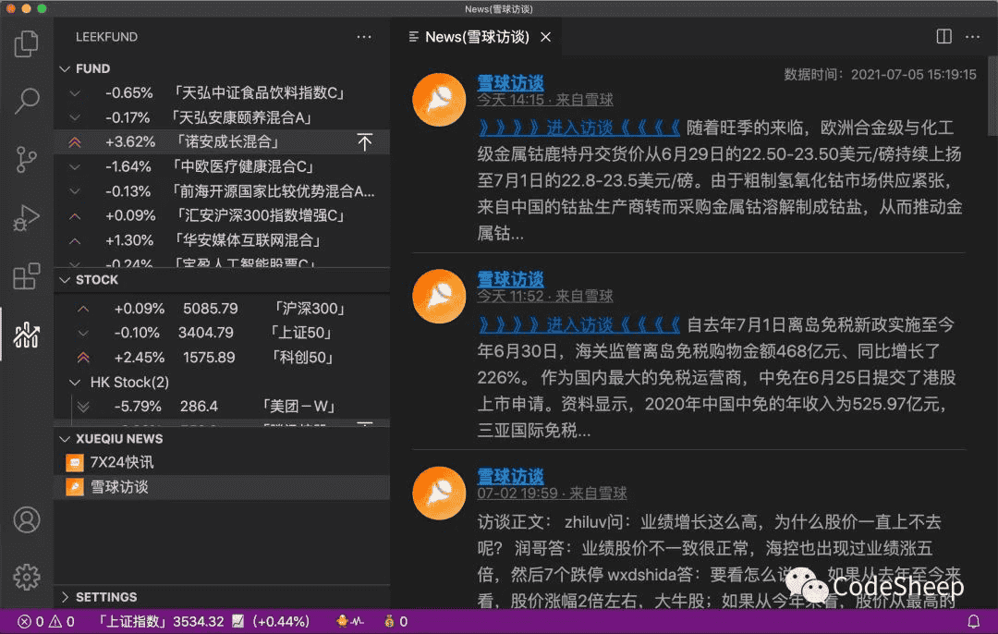This screenshot has height=634, width=998.
Task: Open Source Control view icon
Action: tap(26, 159)
